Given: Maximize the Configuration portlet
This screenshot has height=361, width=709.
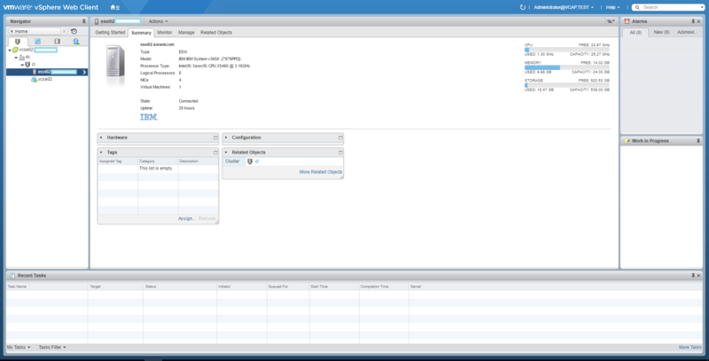Looking at the screenshot, I should coord(340,137).
